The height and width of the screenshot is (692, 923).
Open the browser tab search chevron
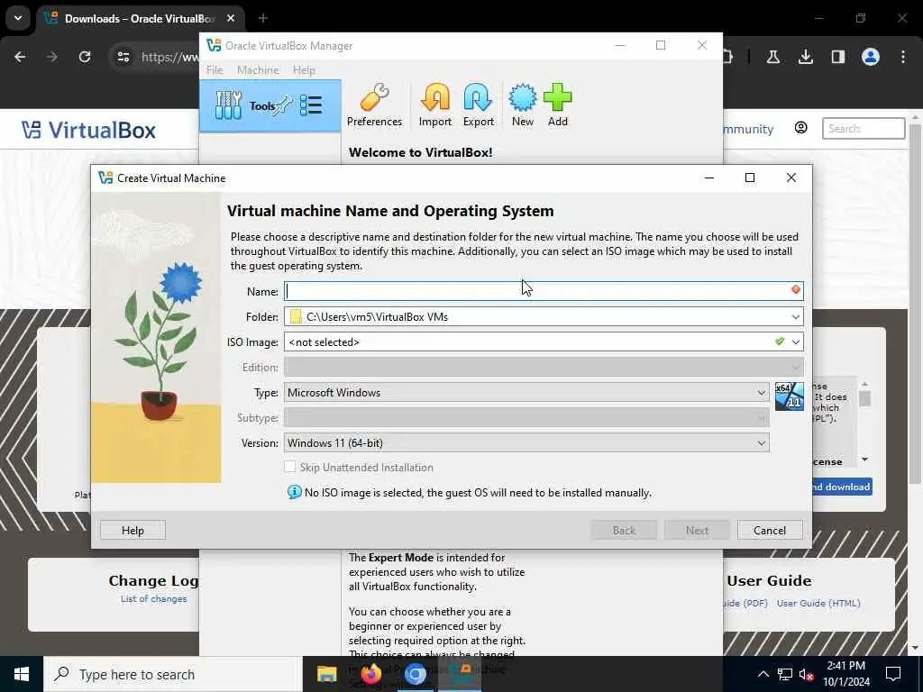pyautogui.click(x=18, y=18)
